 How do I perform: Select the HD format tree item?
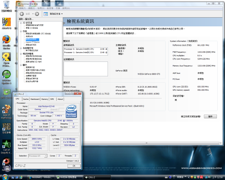point(34,62)
